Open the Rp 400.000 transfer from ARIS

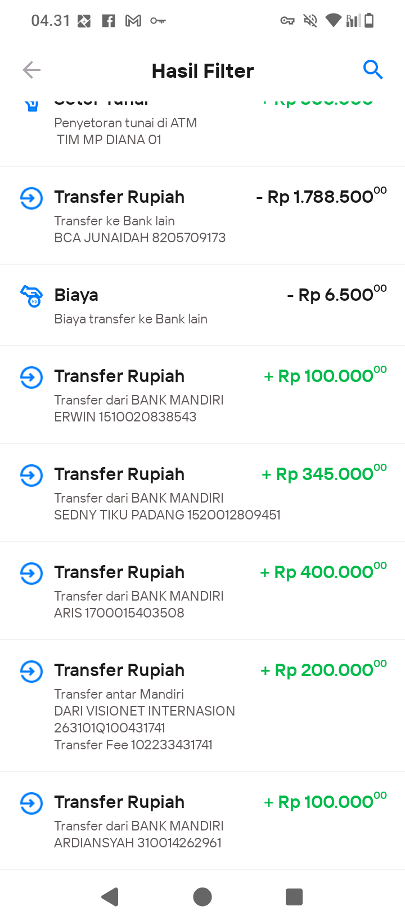pos(202,591)
